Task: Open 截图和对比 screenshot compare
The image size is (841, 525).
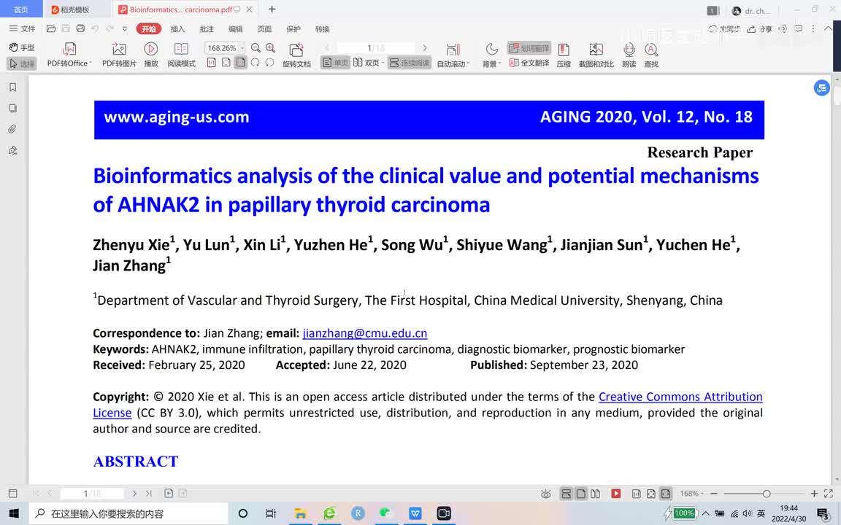Action: (x=596, y=55)
